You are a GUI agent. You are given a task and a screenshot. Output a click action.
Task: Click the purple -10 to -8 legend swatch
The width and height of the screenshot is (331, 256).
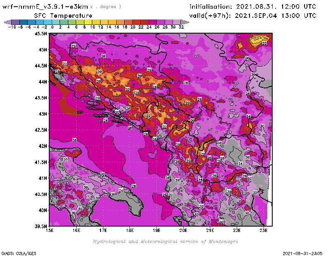[x=16, y=22]
